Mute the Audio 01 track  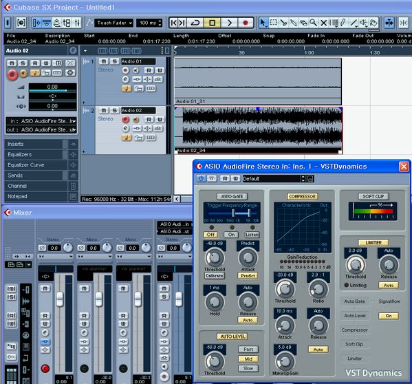pyautogui.click(x=104, y=61)
